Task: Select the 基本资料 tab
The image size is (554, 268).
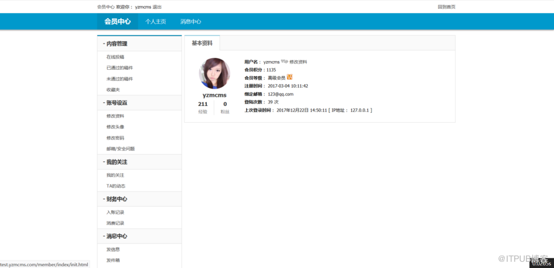Action: 202,43
